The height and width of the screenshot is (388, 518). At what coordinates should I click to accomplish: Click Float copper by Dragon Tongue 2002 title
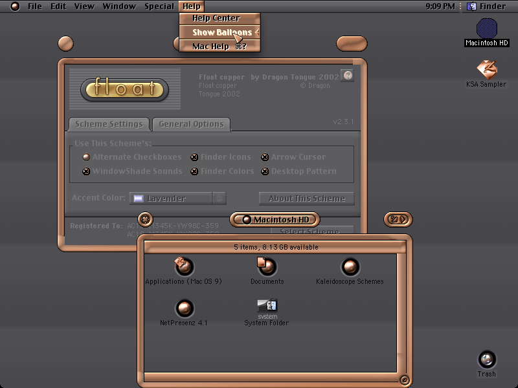(269, 77)
